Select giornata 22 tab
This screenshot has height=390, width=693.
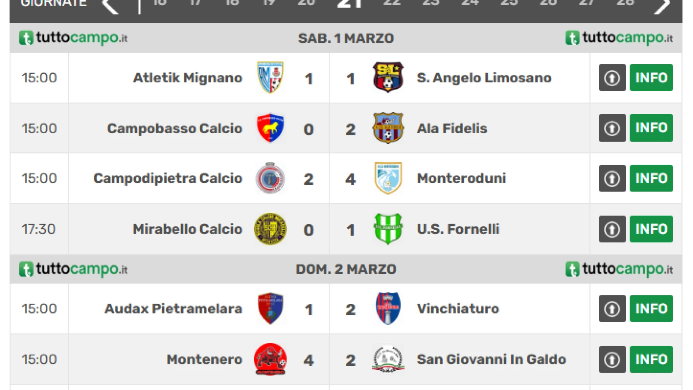(392, 3)
